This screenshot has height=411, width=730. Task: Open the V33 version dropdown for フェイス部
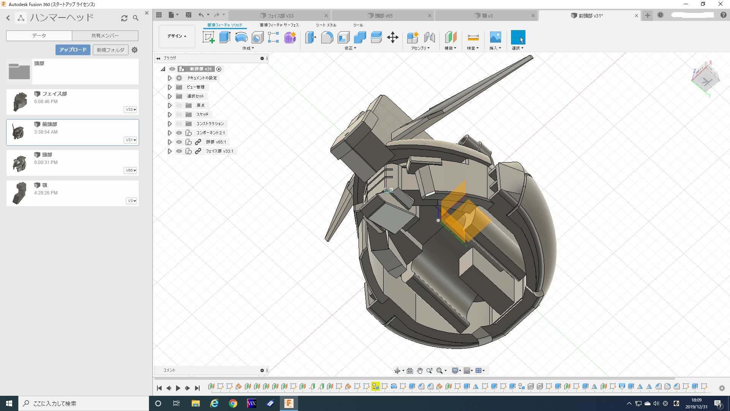[x=131, y=110]
